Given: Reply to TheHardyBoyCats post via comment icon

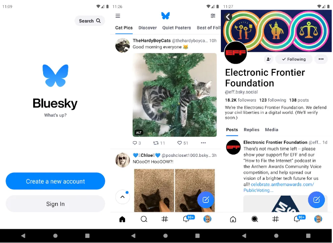Looking at the screenshot, I should click(x=135, y=143).
